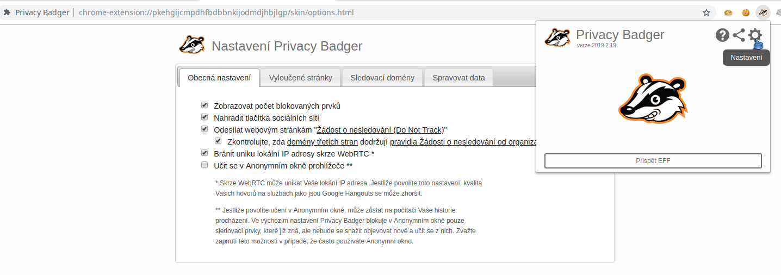Toggle Zobrazovat počet blokovaných prvků checkbox
781x275 pixels.
[204, 105]
